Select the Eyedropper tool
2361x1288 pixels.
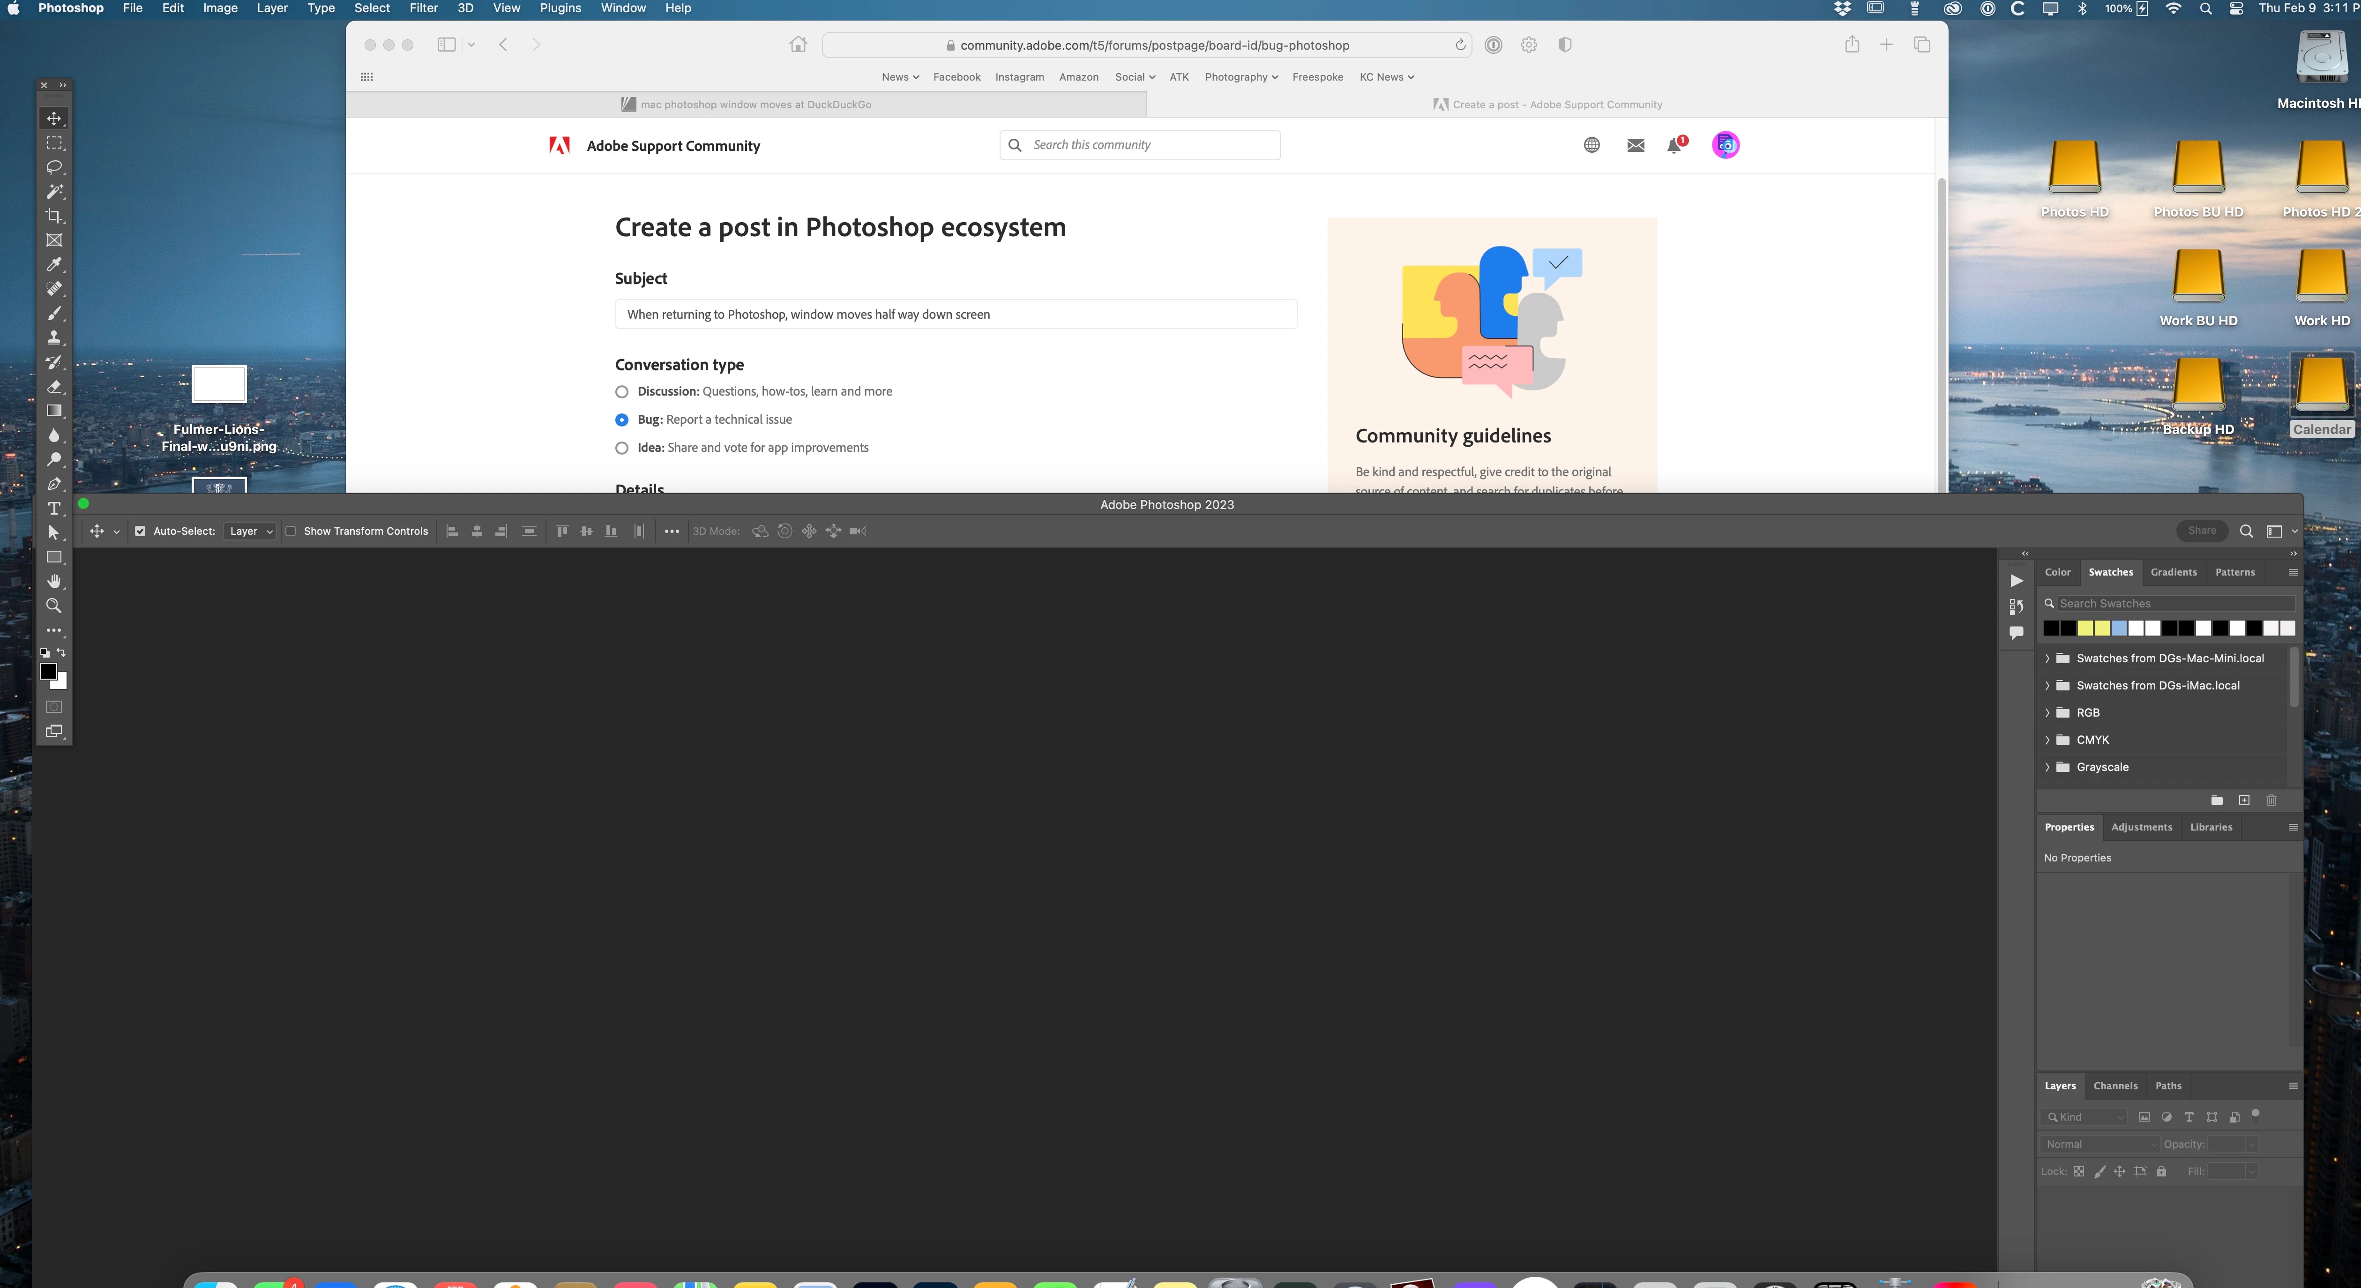54,265
